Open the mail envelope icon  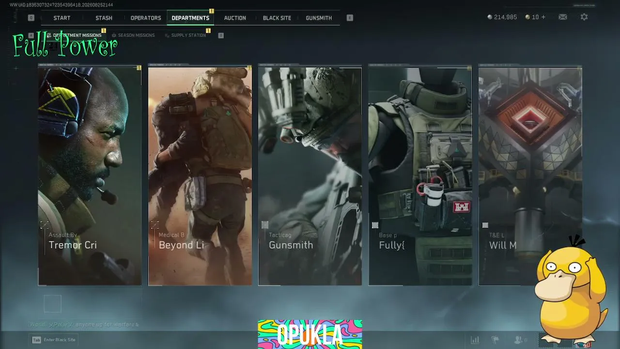563,17
